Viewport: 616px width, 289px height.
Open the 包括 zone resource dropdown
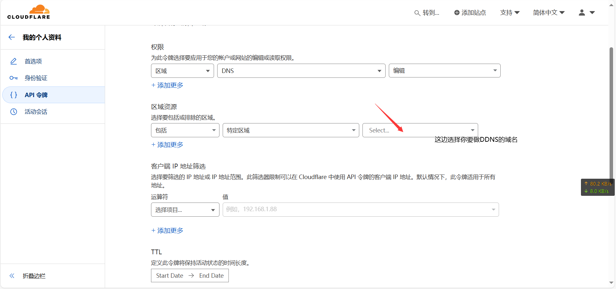coord(185,130)
